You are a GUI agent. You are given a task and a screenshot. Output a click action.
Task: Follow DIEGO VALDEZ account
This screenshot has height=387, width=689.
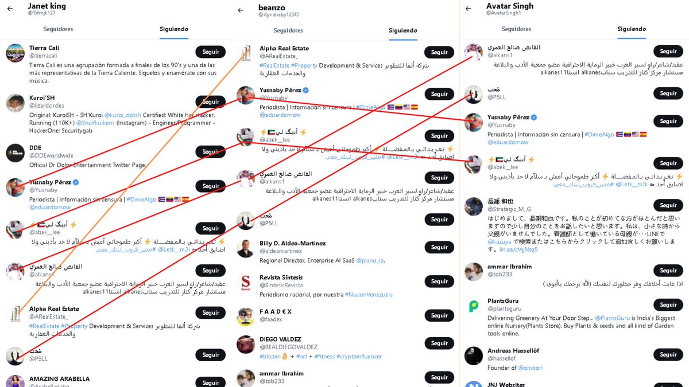pos(440,343)
